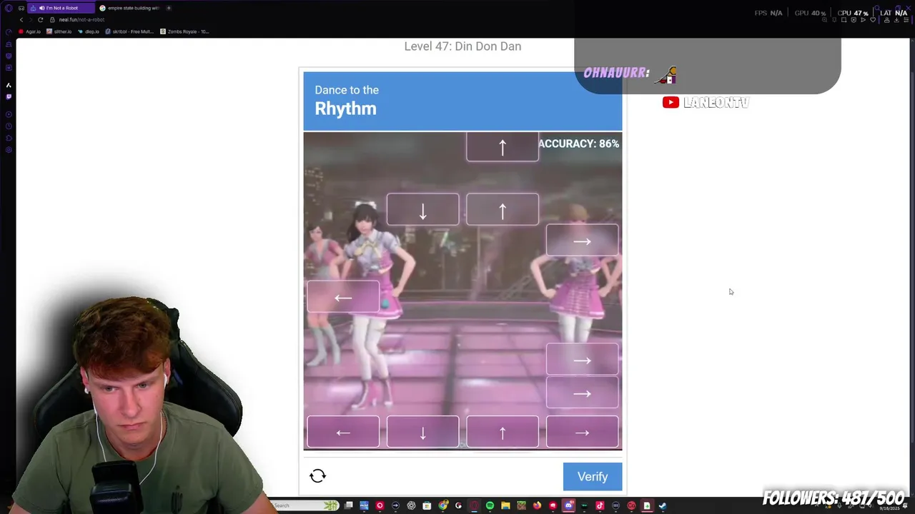Image resolution: width=915 pixels, height=514 pixels.
Task: Click the 'Level 47: Din Don Dan' heading
Action: pos(463,46)
